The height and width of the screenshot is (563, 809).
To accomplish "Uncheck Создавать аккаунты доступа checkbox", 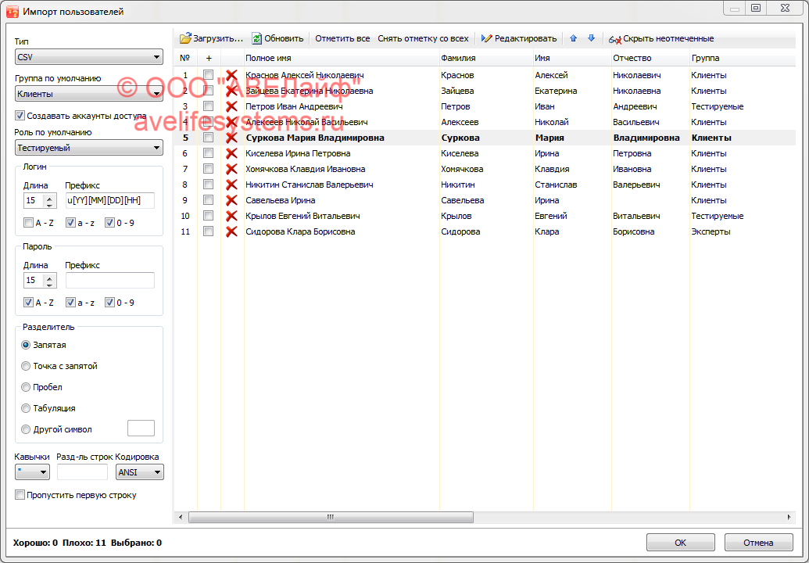I will tap(20, 116).
